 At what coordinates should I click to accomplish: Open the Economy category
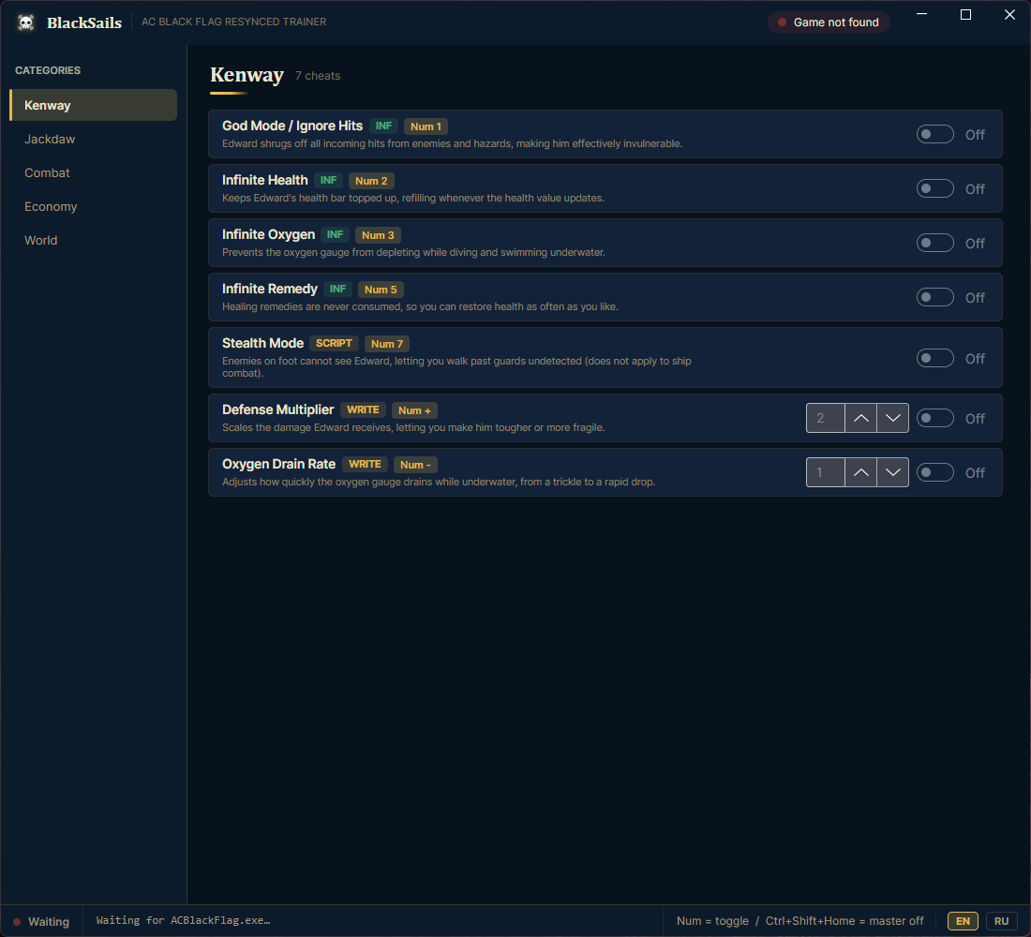[94, 206]
